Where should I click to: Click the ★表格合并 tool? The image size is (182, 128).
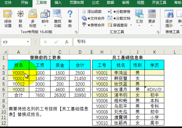pos(93,25)
